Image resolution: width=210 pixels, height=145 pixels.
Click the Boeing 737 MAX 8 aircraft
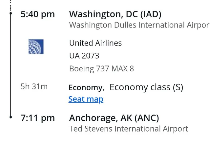101,69
